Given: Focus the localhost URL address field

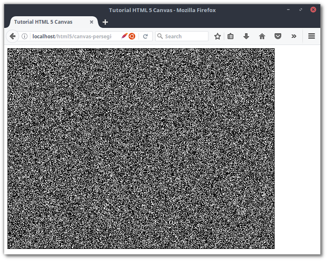Looking at the screenshot, I should tap(73, 37).
